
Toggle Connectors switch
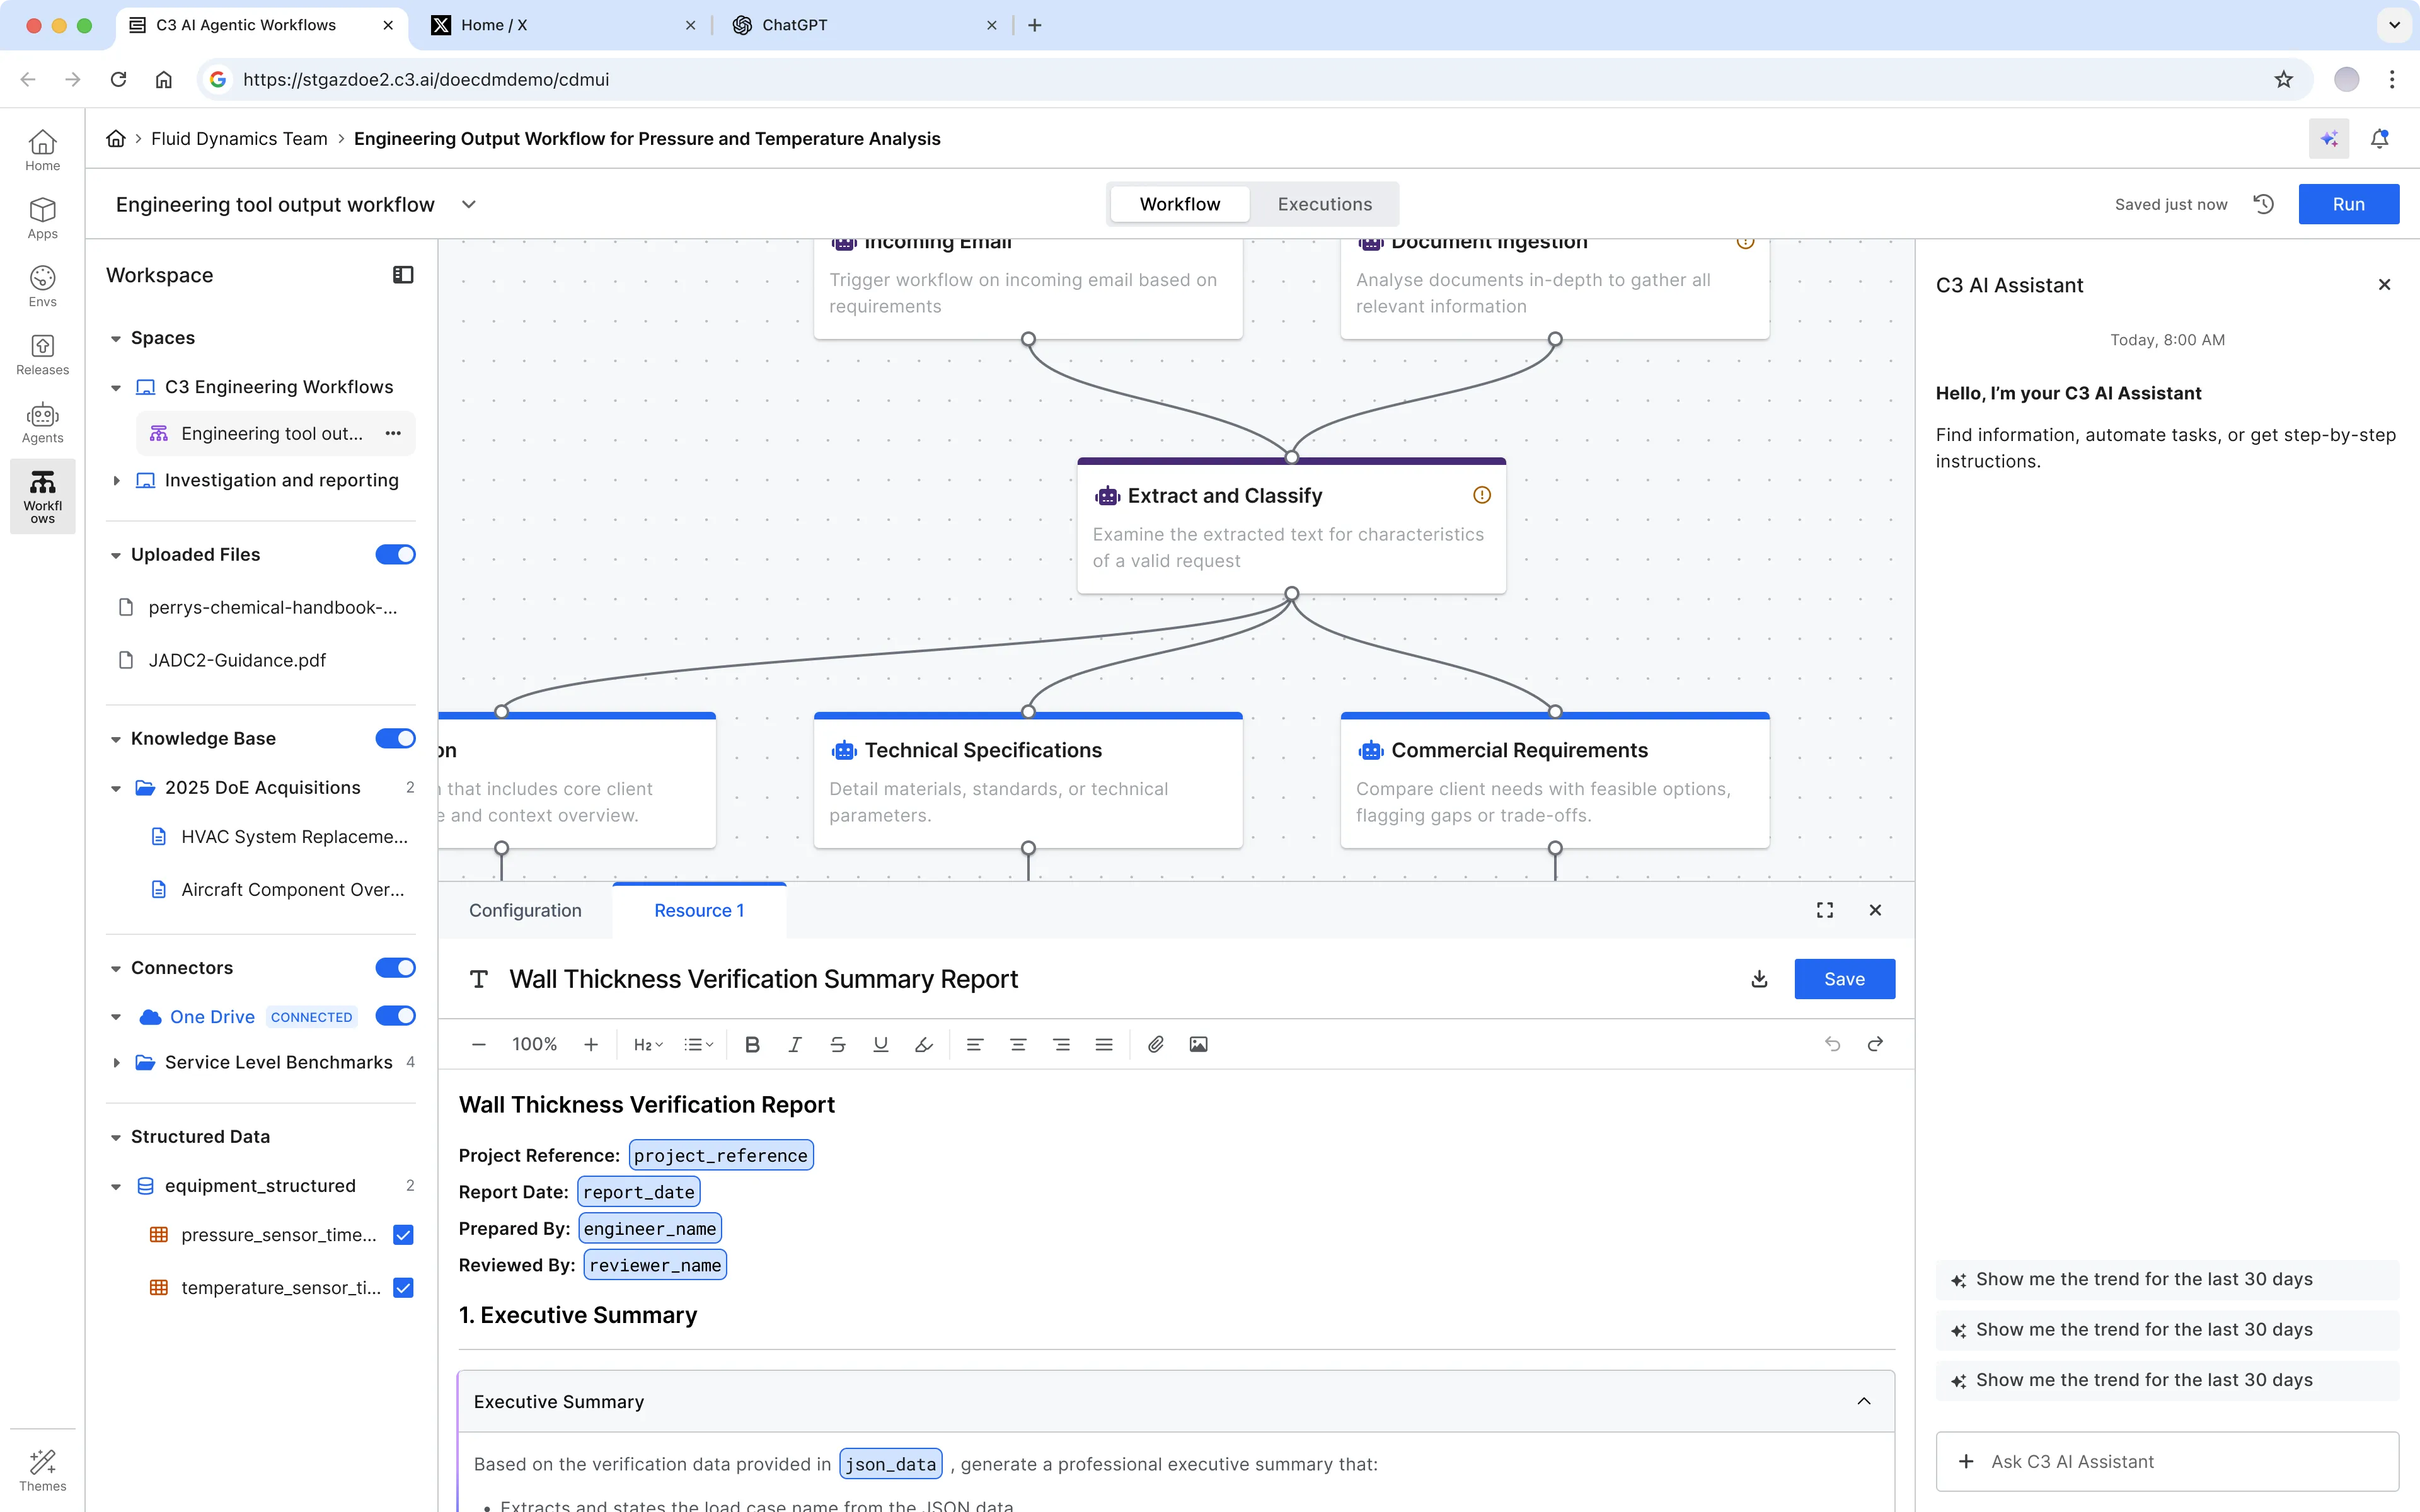point(395,967)
